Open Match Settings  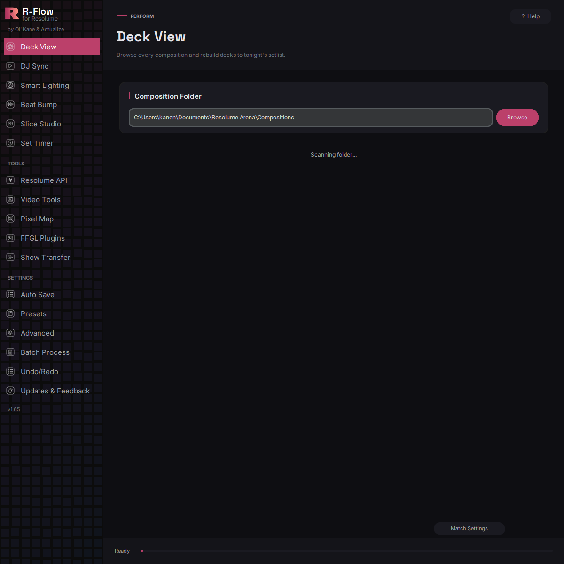coord(469,529)
